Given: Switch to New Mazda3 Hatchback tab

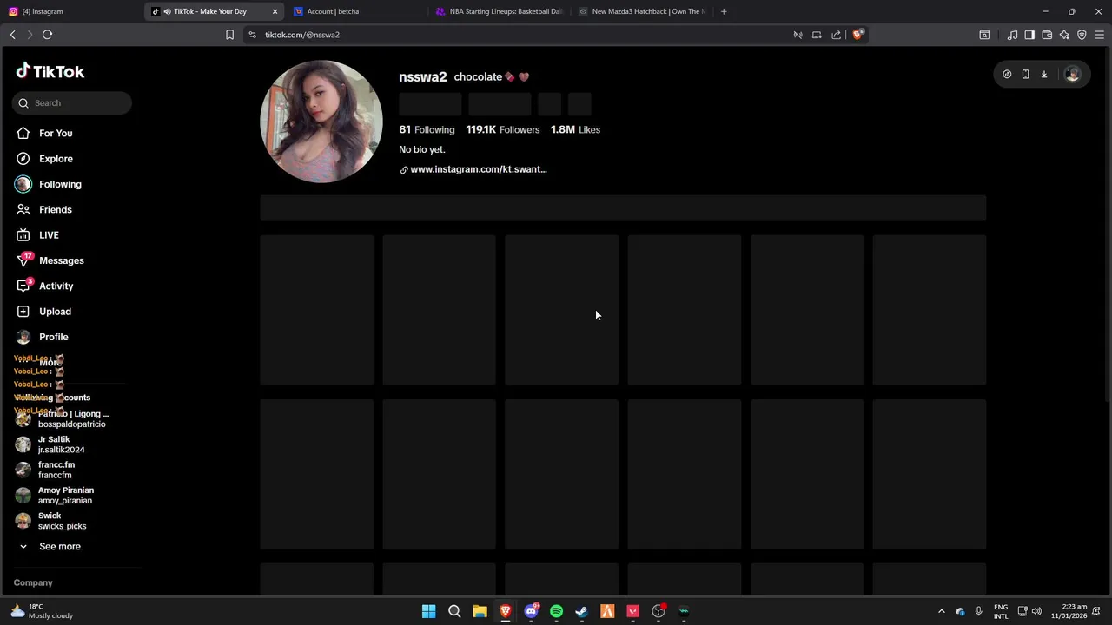Looking at the screenshot, I should [x=641, y=11].
